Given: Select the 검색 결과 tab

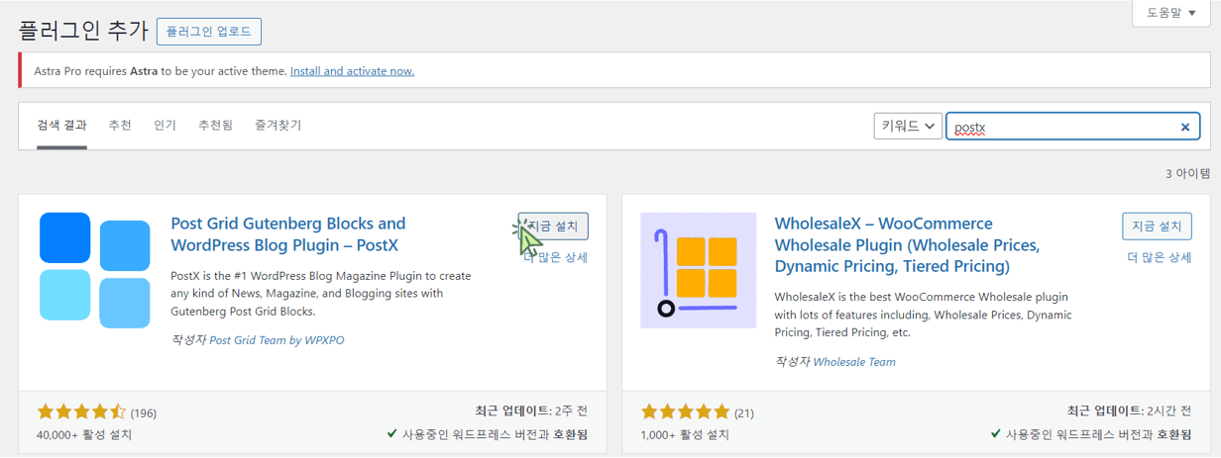Looking at the screenshot, I should [61, 126].
